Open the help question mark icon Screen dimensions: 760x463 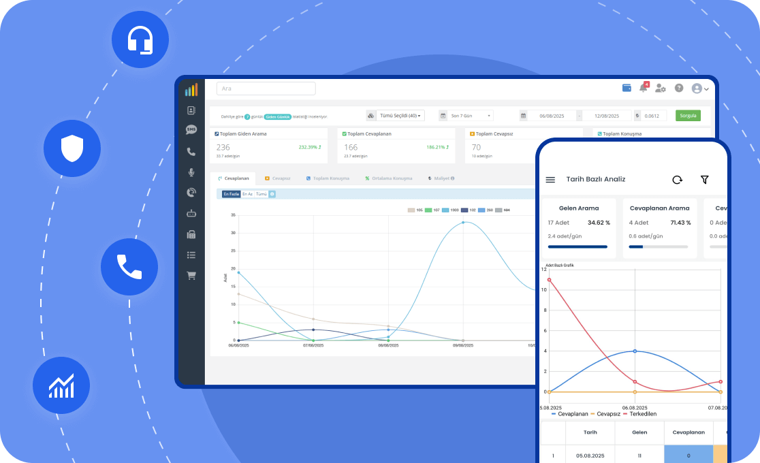pos(679,88)
